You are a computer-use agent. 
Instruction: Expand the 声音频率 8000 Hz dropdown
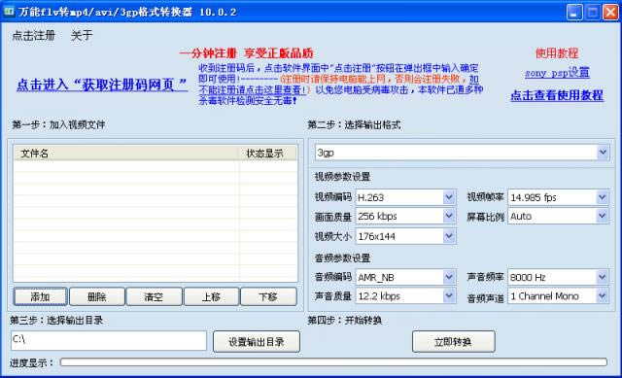pos(602,277)
